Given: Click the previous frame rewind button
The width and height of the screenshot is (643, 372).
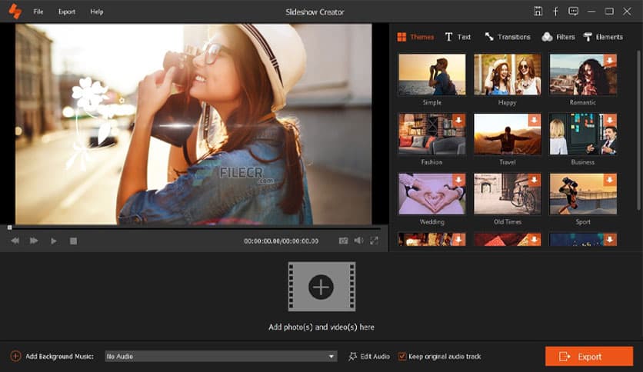Looking at the screenshot, I should tap(15, 241).
